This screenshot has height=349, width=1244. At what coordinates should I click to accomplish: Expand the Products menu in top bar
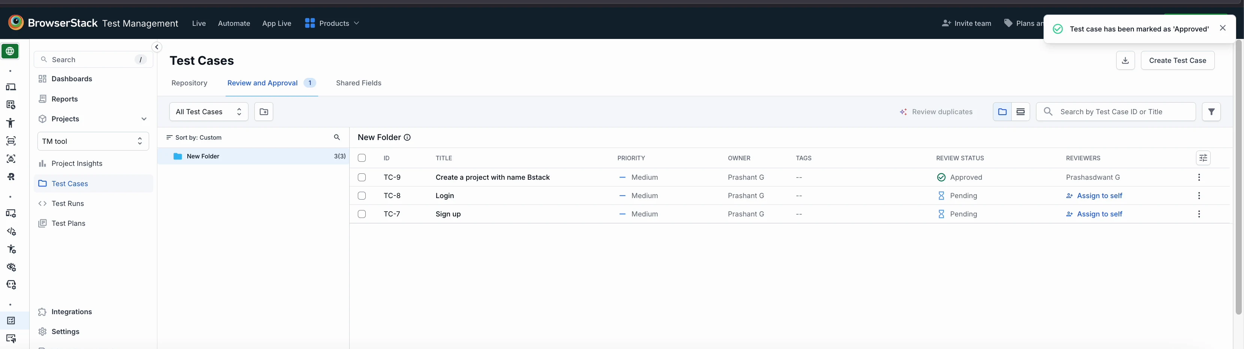(332, 23)
